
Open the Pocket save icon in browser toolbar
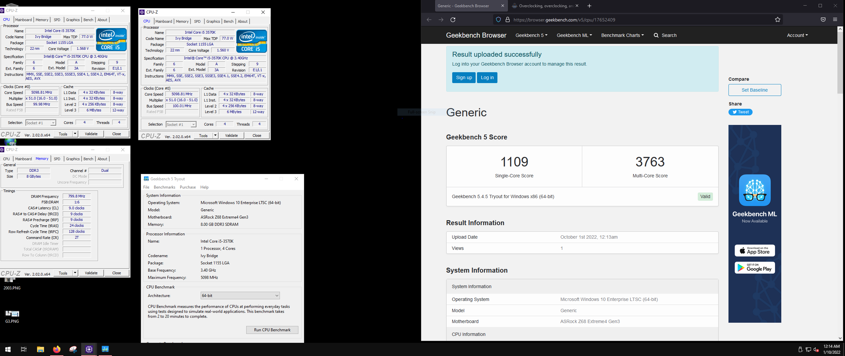click(823, 20)
